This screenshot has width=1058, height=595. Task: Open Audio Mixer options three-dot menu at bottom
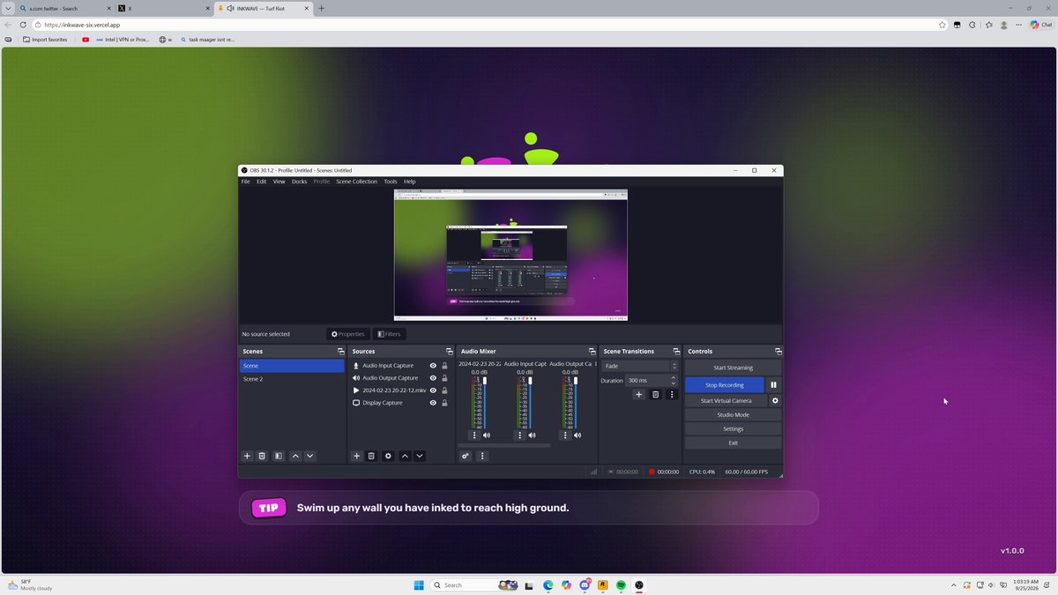point(481,456)
